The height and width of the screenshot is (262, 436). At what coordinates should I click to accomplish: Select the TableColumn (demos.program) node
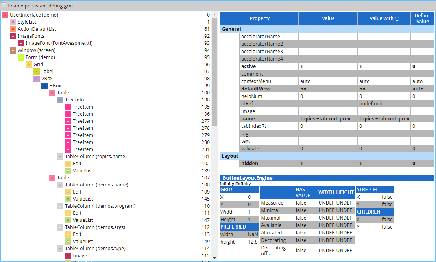pos(100,206)
